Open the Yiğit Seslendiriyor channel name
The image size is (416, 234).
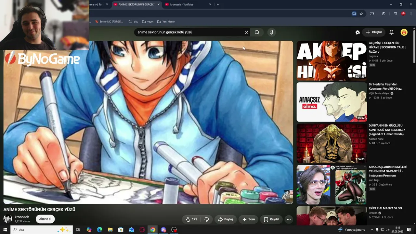379,93
